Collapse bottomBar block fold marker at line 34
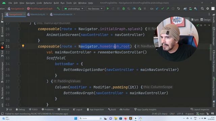The width and height of the screenshot is (216, 121). [19, 64]
